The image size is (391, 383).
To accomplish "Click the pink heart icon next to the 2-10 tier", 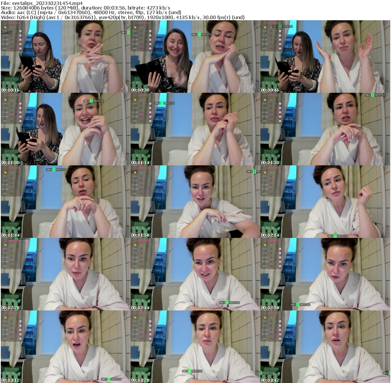I will coord(20,31).
